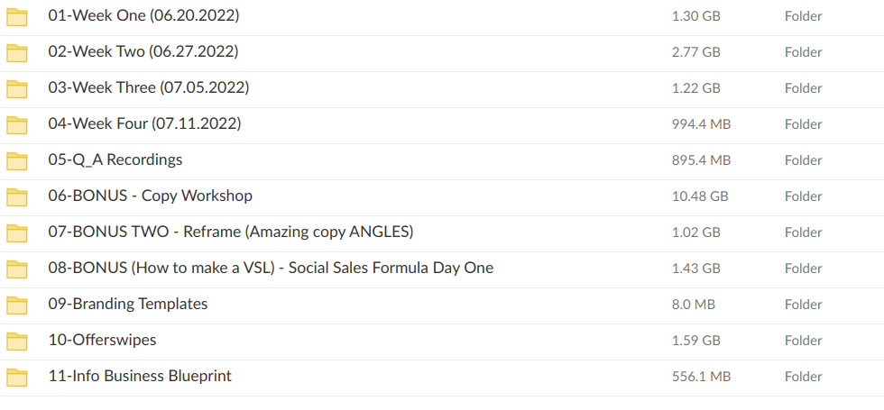This screenshot has height=410, width=884.
Task: Click folder icon for 11-Info Business Blueprint
Action: [x=17, y=377]
